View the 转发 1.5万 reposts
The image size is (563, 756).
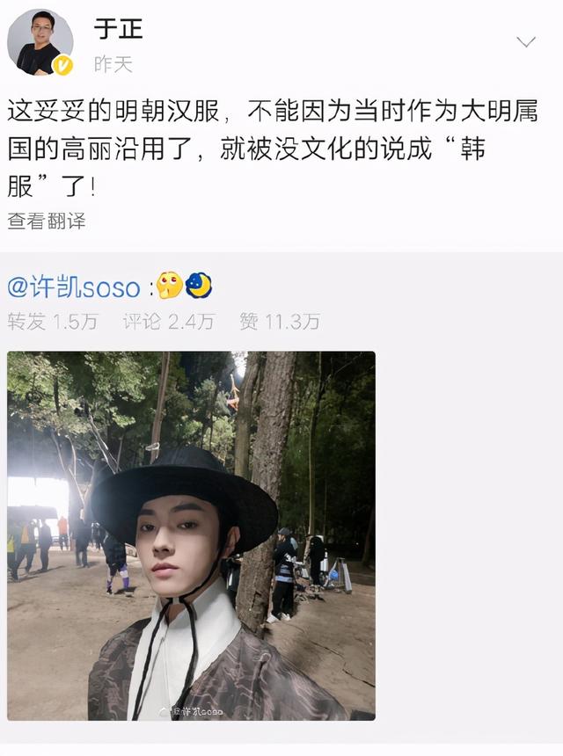point(53,322)
